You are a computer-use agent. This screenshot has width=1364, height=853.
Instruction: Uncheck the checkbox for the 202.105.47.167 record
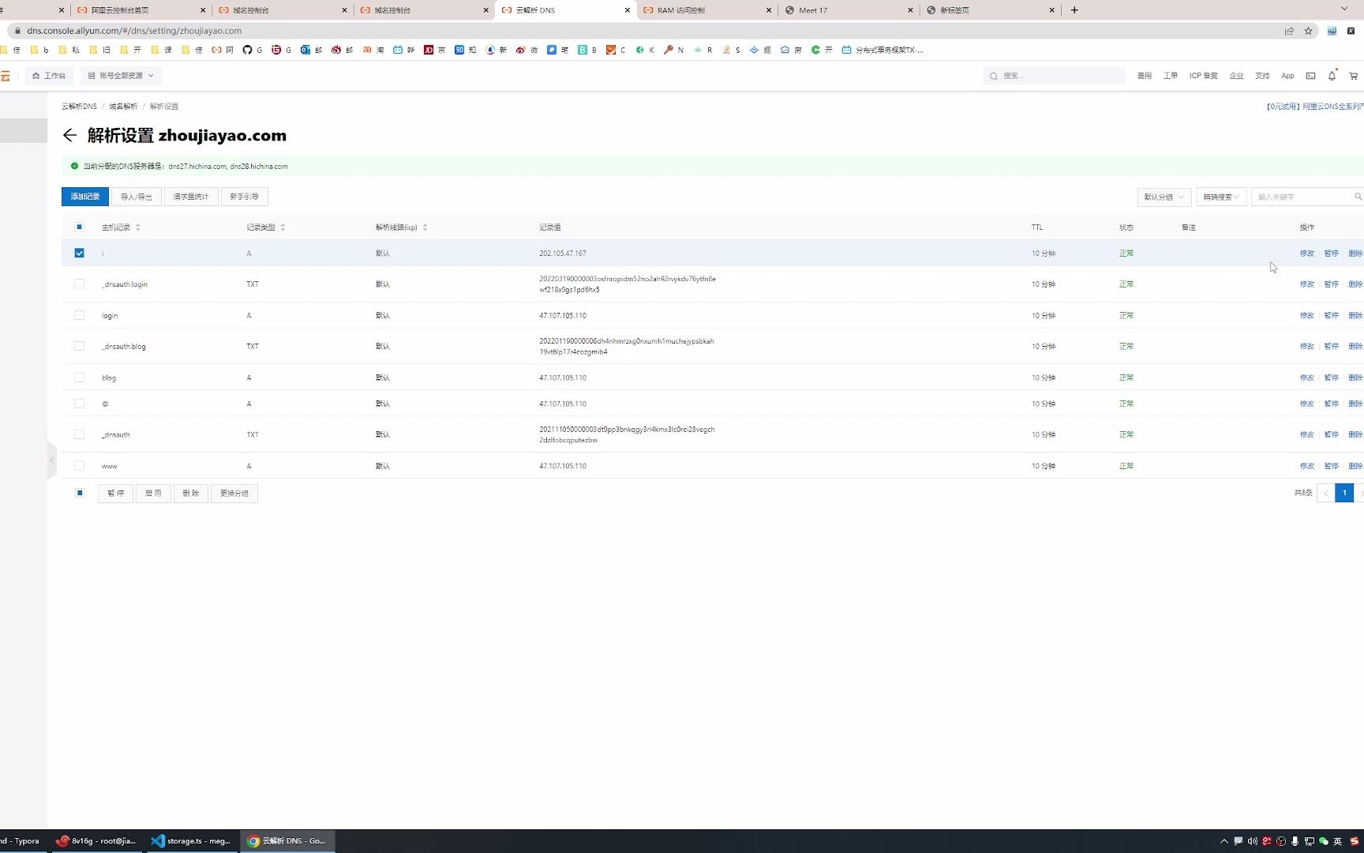(x=79, y=253)
